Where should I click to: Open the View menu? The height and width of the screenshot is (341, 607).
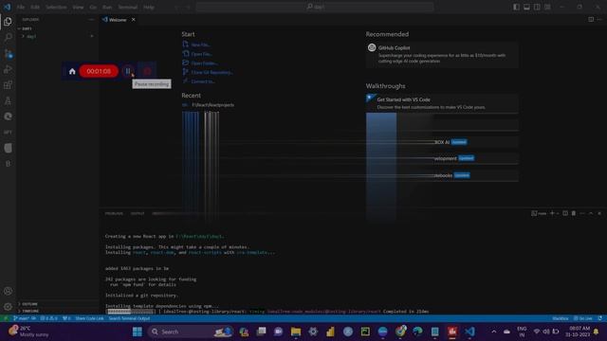click(x=78, y=7)
